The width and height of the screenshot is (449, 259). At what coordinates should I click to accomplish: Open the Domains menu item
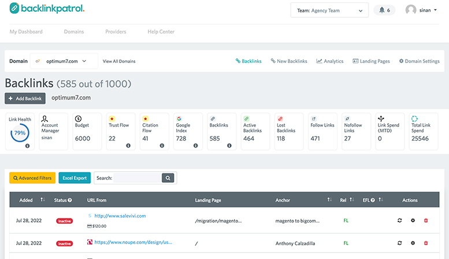(74, 32)
